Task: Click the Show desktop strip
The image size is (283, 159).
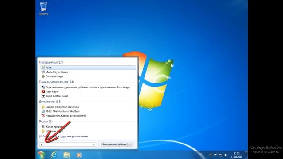Action: pyautogui.click(x=246, y=155)
